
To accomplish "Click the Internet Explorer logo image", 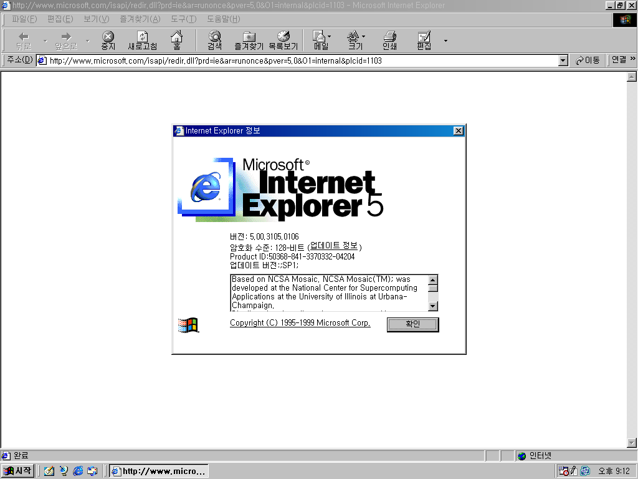I will [280, 190].
